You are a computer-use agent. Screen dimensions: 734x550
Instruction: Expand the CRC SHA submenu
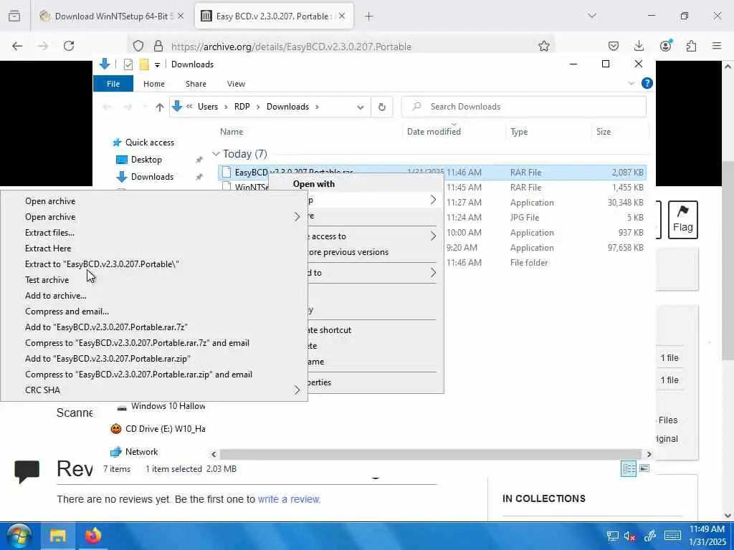153,390
